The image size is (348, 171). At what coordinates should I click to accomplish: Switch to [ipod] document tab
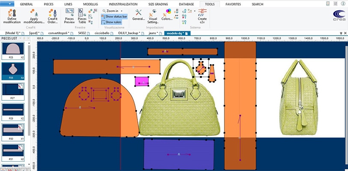pyautogui.click(x=36, y=33)
